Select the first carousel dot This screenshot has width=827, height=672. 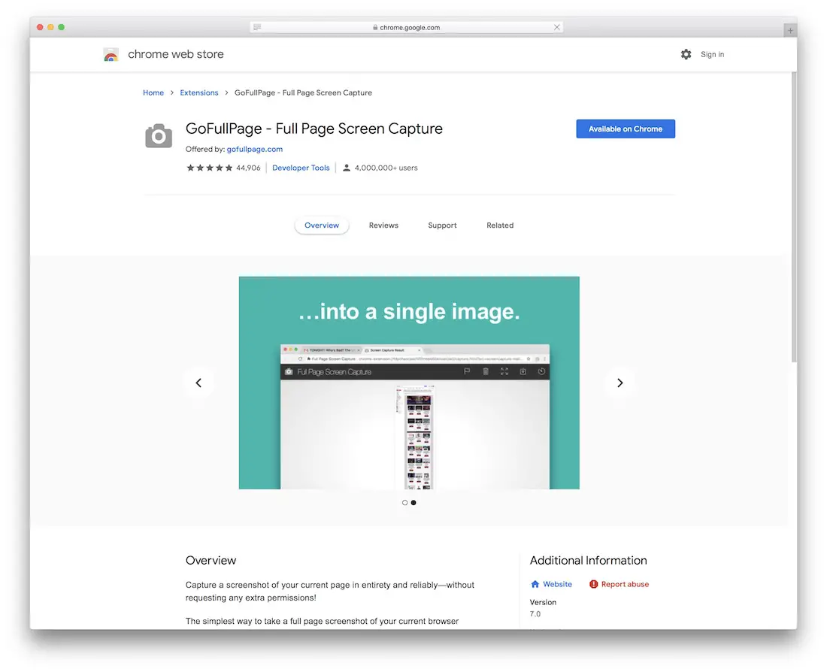pyautogui.click(x=404, y=503)
